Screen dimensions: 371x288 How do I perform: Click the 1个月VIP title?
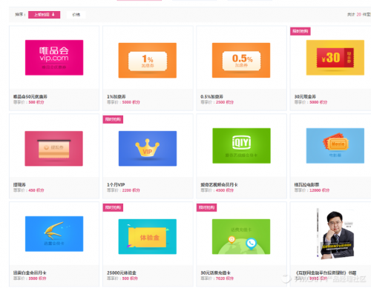coord(116,184)
